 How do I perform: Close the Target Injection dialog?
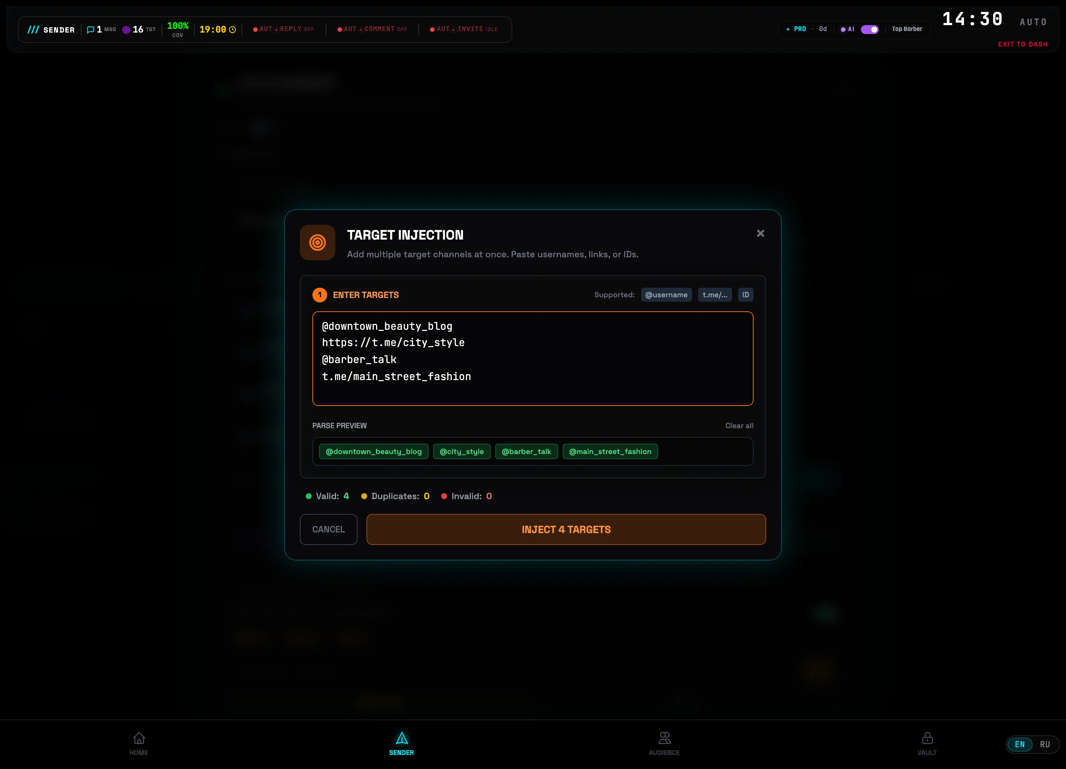tap(761, 233)
